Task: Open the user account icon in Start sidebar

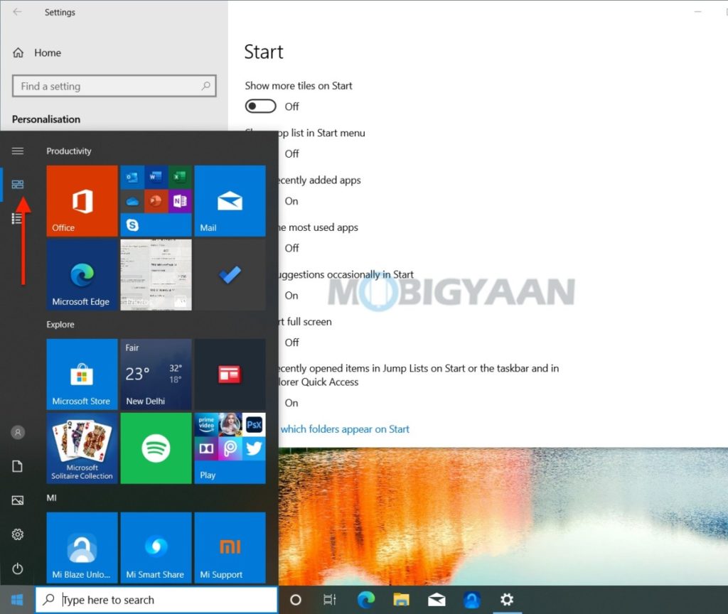Action: [x=18, y=432]
